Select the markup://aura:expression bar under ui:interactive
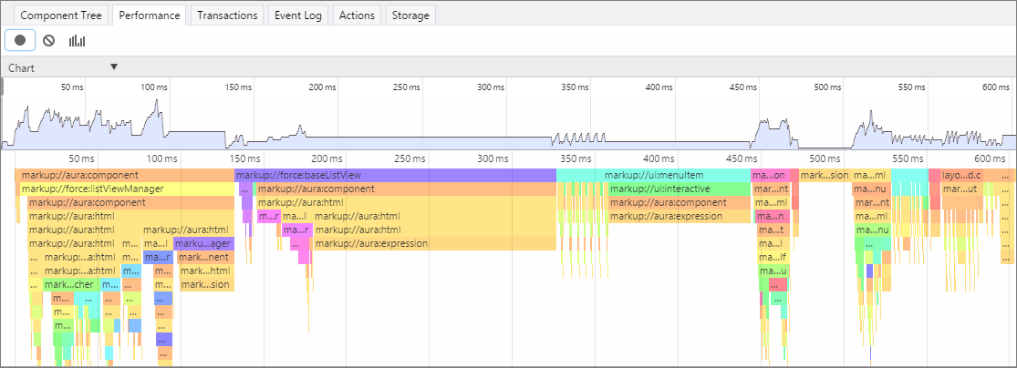 [x=680, y=216]
